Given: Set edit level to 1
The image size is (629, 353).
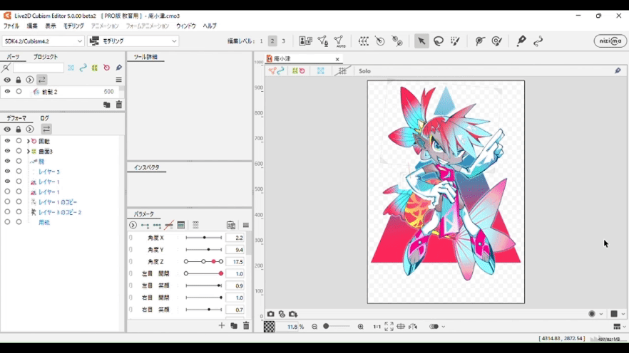Looking at the screenshot, I should (261, 41).
